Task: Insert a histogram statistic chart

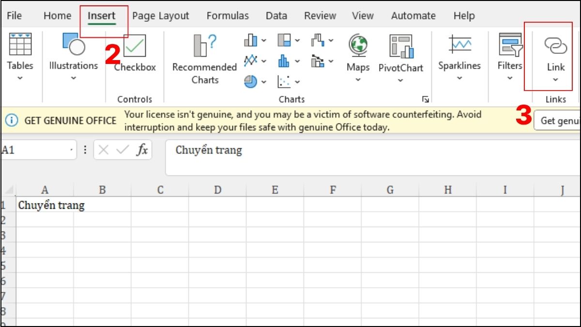Action: point(284,60)
